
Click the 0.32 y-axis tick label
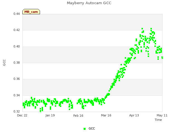(17, 111)
